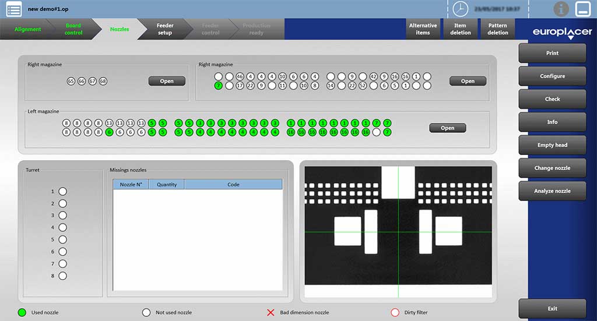Select nozzle 52 in right magazine
This screenshot has width=597, height=321.
363,86
